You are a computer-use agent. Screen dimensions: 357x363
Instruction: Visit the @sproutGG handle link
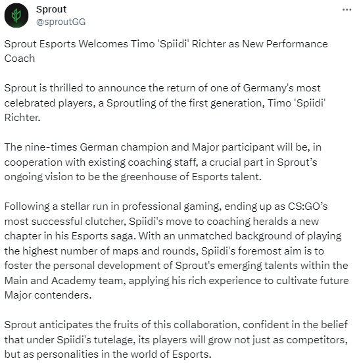pyautogui.click(x=60, y=22)
